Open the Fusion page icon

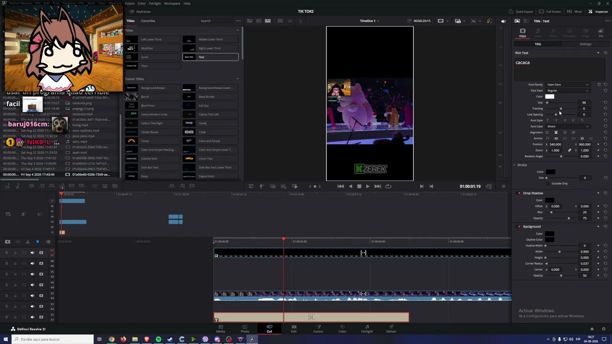point(318,328)
